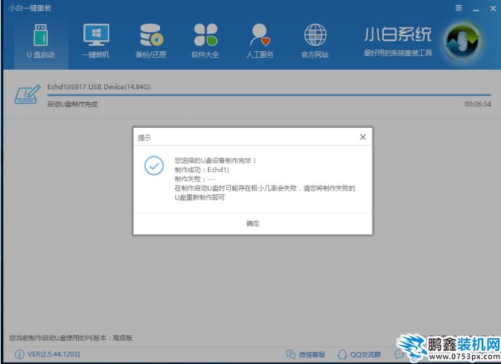Click the 启动U盘制作完成 status text
The height and width of the screenshot is (364, 501).
(72, 104)
